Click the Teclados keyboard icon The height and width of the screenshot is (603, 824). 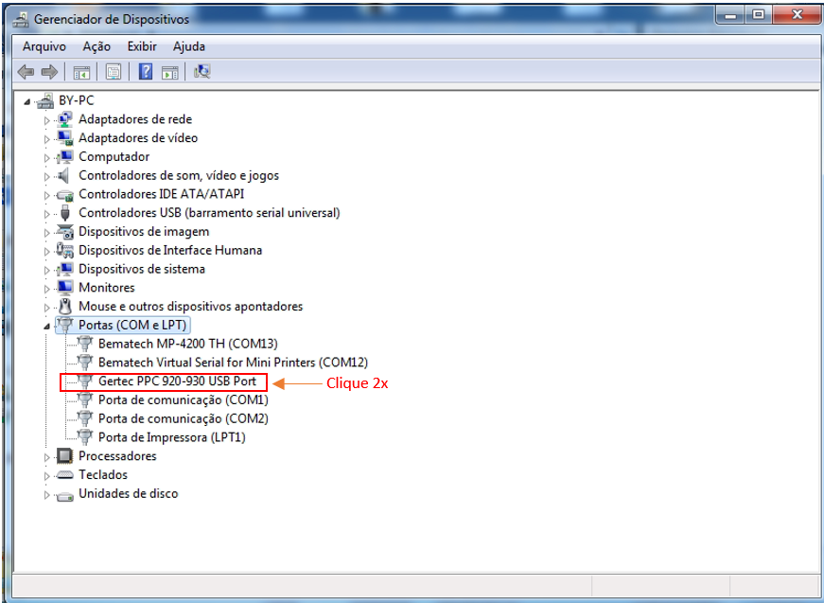[x=64, y=474]
